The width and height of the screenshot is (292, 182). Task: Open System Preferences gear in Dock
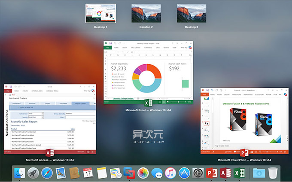tap(198, 173)
